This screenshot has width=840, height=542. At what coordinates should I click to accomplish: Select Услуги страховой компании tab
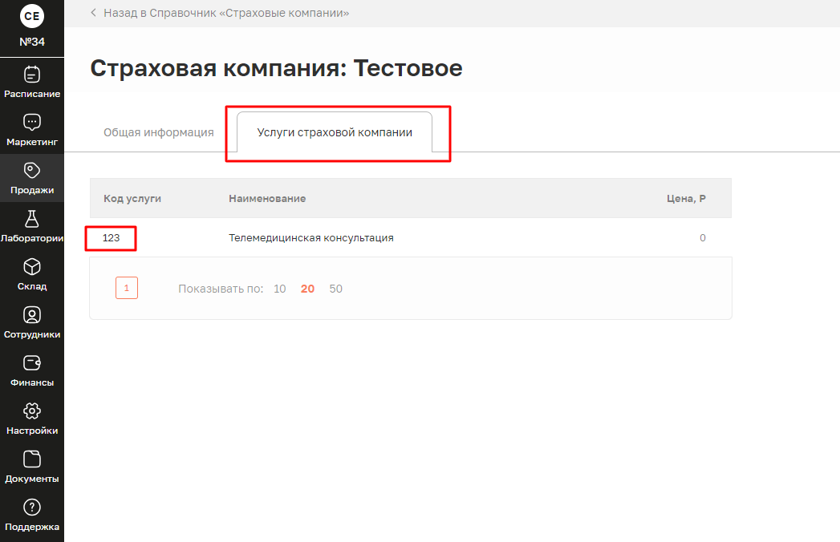click(335, 132)
